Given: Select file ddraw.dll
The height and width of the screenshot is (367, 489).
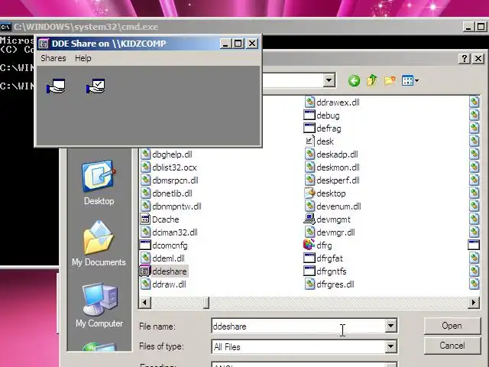Looking at the screenshot, I should click(164, 284).
